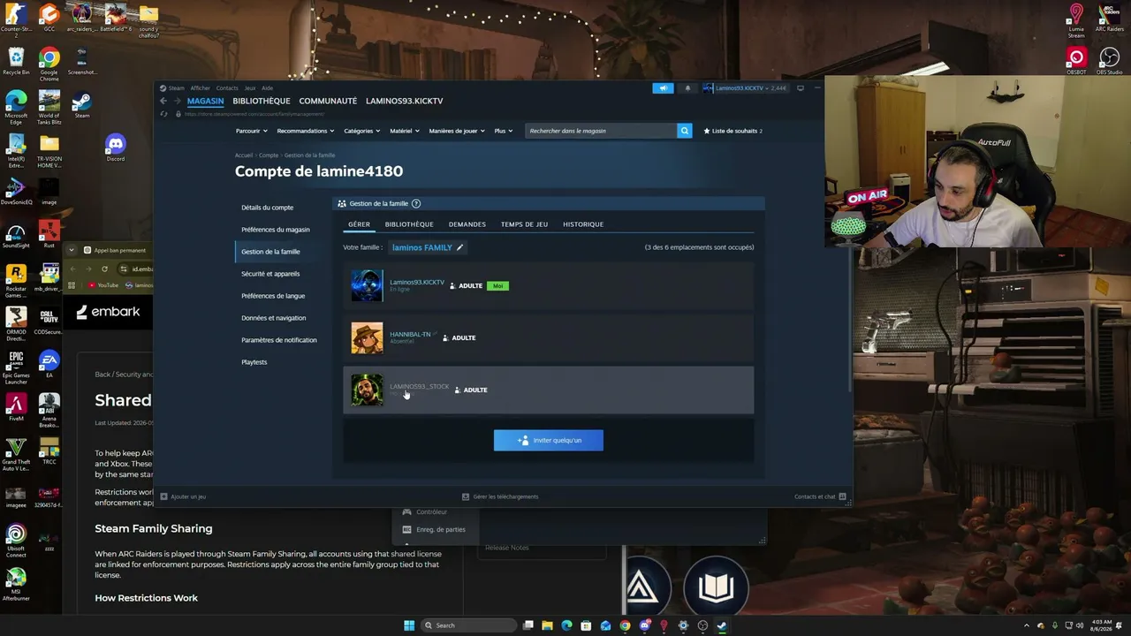Open Steam desktop shortcut

[81, 106]
